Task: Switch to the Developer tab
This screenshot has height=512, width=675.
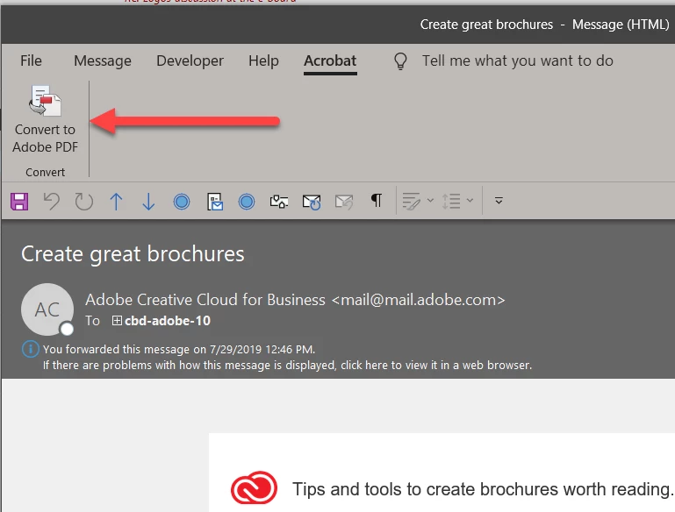Action: (190, 60)
